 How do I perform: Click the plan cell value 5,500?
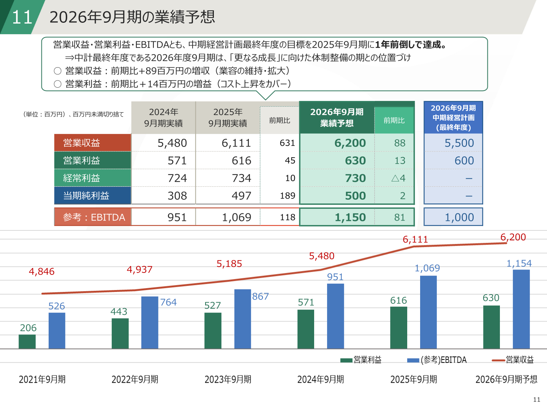[x=459, y=143]
